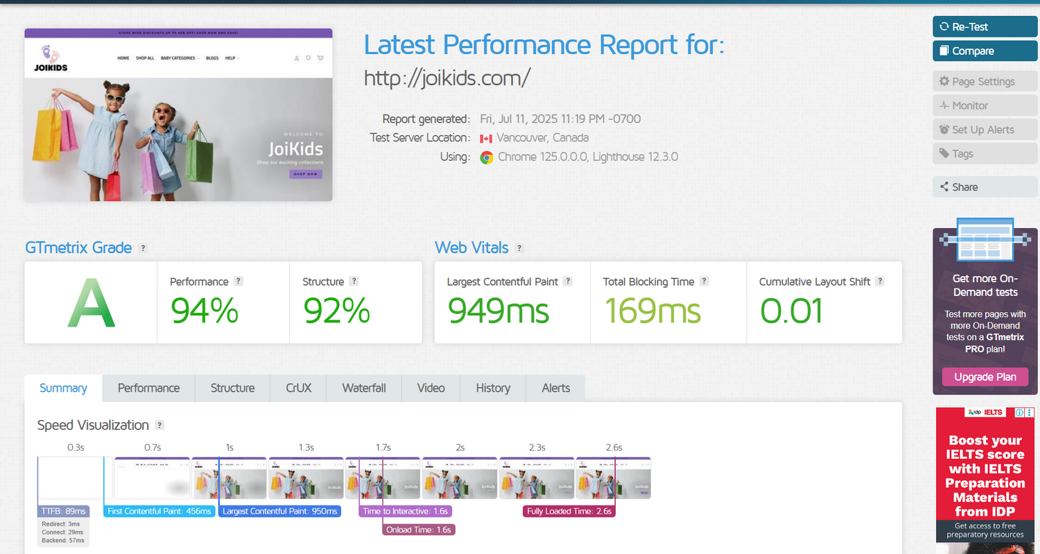The height and width of the screenshot is (554, 1040).
Task: Click 'Get more On-Demand tests' promo heading
Action: pyautogui.click(x=985, y=285)
